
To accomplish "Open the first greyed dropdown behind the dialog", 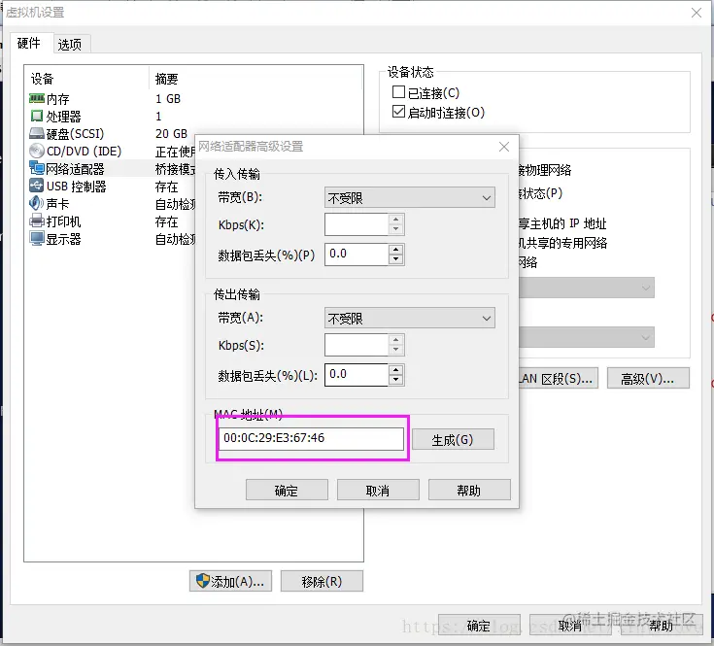I will coord(587,288).
